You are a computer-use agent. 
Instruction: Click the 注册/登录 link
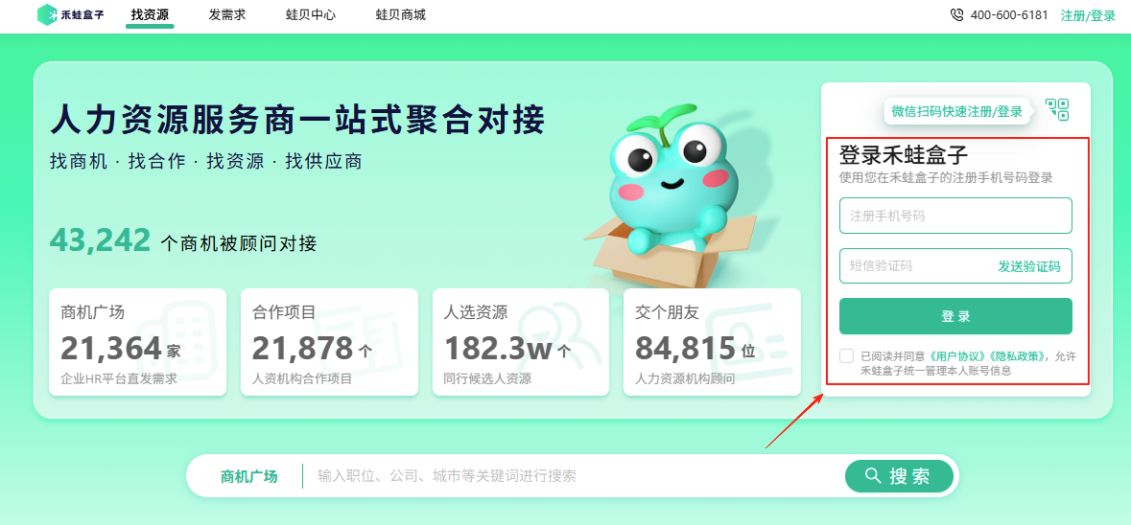[x=1088, y=15]
